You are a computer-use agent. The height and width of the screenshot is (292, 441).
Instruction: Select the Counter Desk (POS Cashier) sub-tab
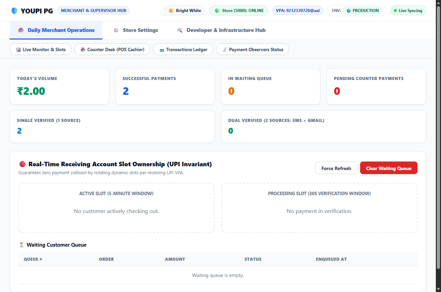click(112, 49)
